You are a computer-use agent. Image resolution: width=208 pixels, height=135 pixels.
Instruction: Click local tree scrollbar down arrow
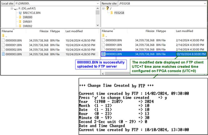click(x=98, y=25)
